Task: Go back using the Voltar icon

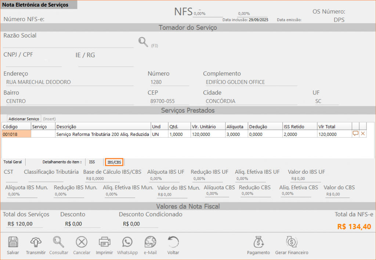Action: (173, 242)
